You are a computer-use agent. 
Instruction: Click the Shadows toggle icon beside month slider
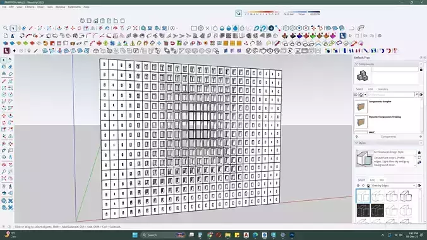coord(239,13)
